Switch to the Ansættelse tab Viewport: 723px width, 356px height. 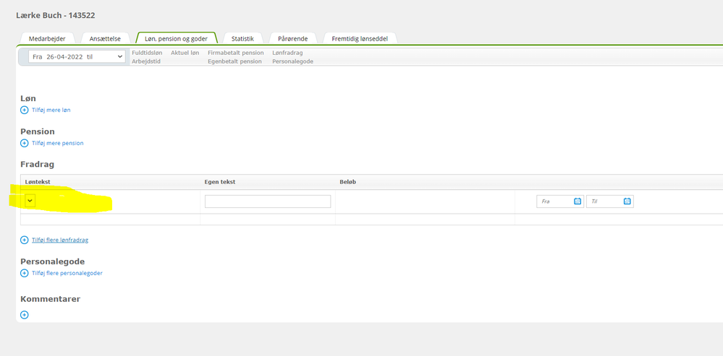105,39
